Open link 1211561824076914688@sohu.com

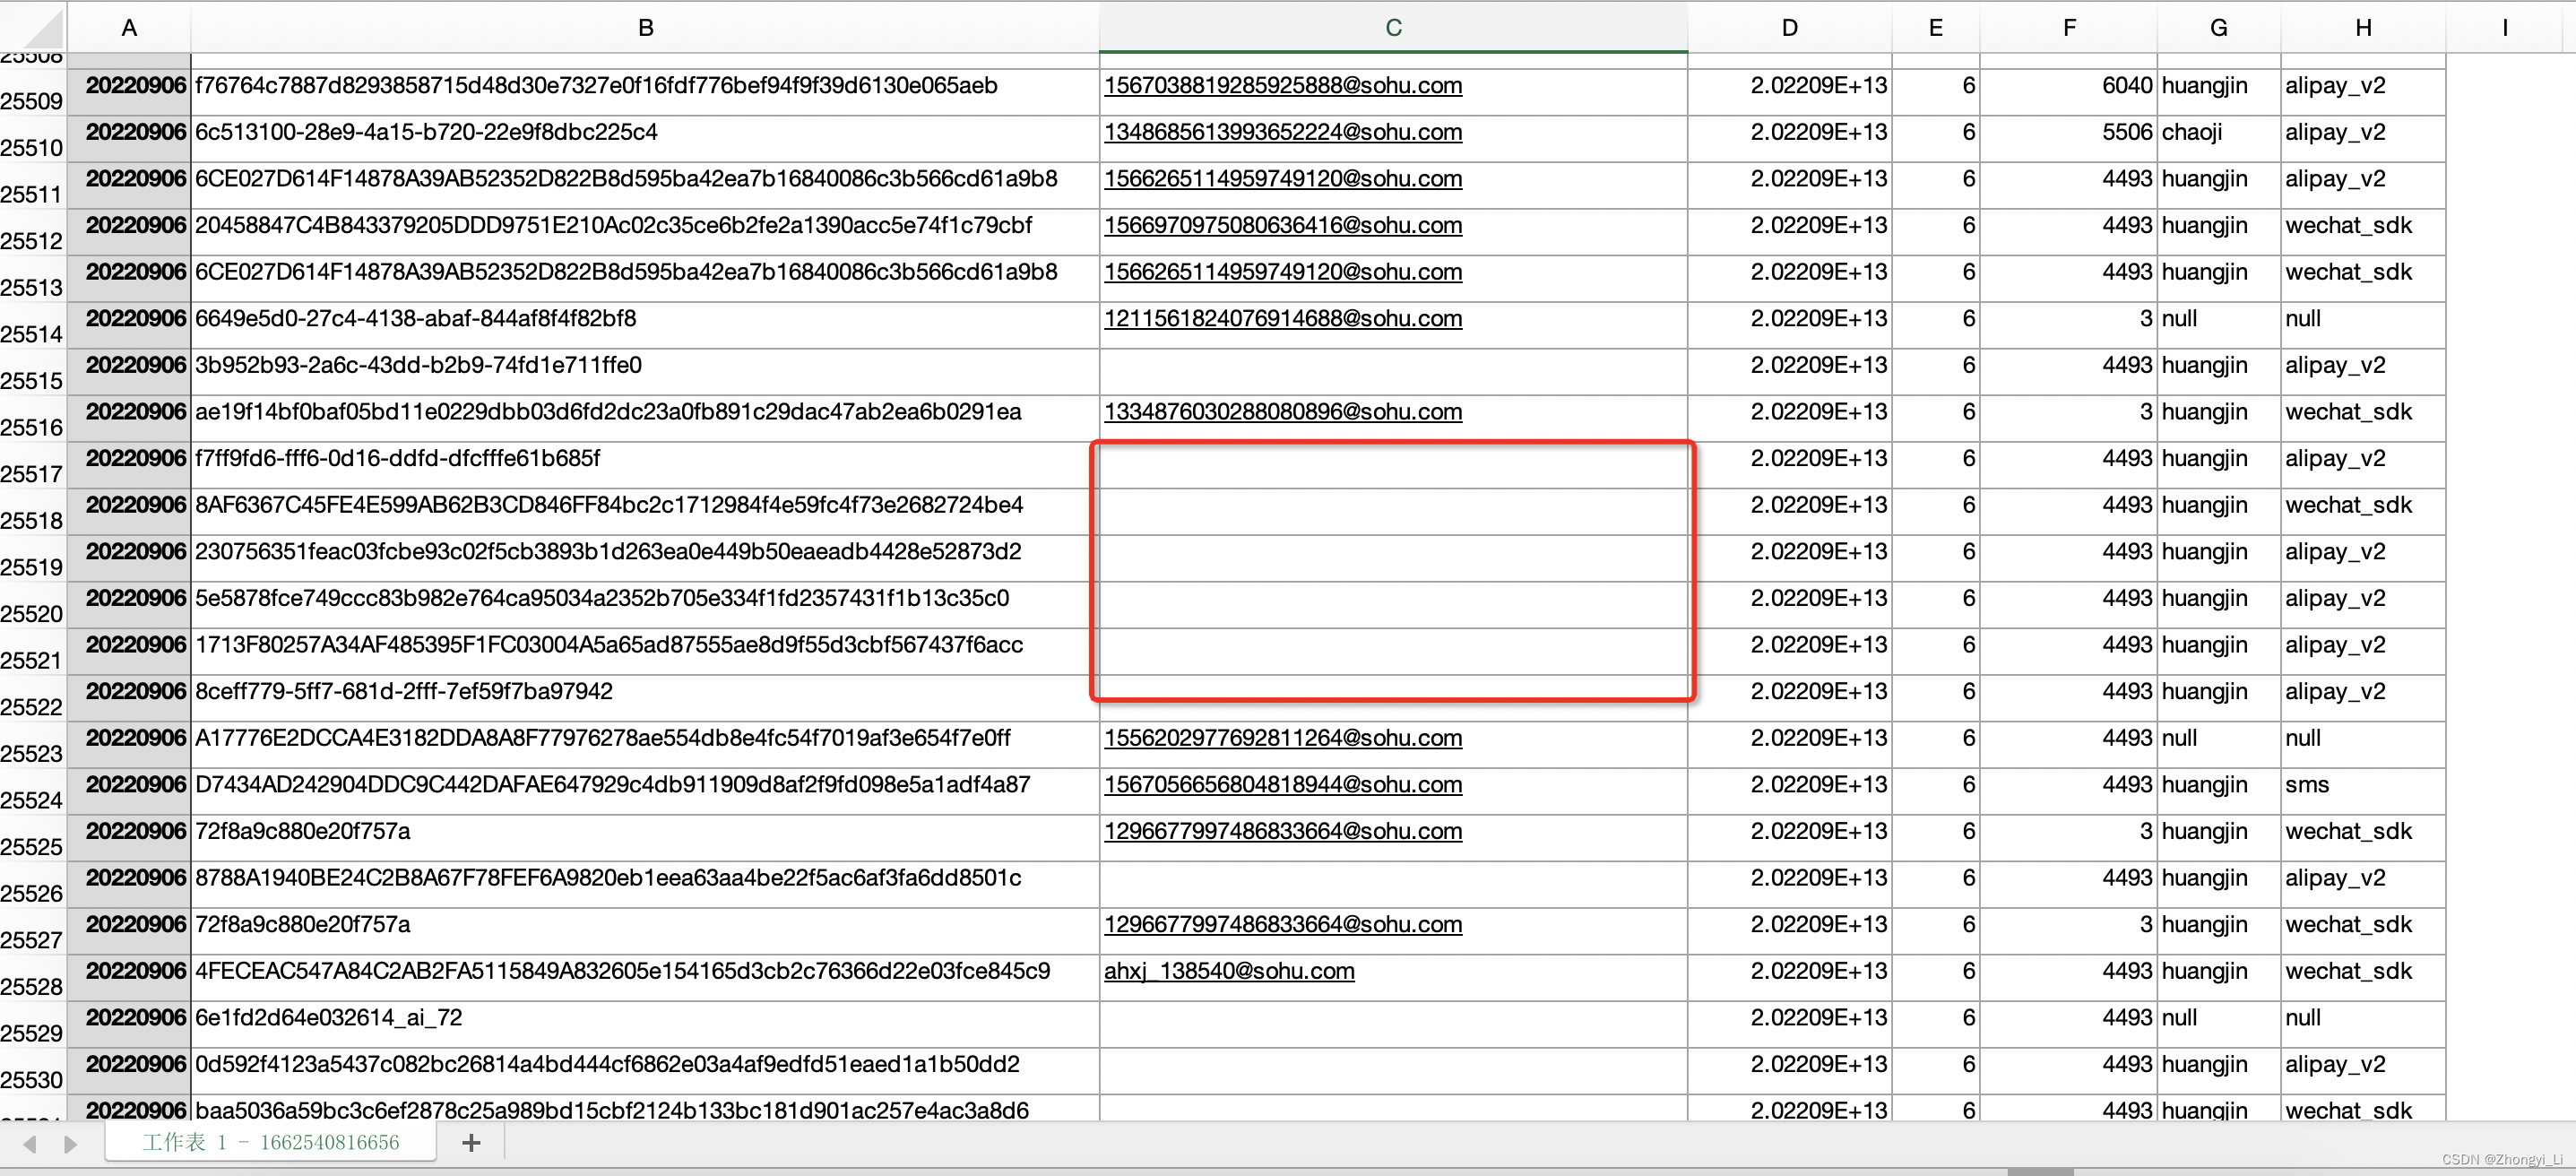point(1283,319)
